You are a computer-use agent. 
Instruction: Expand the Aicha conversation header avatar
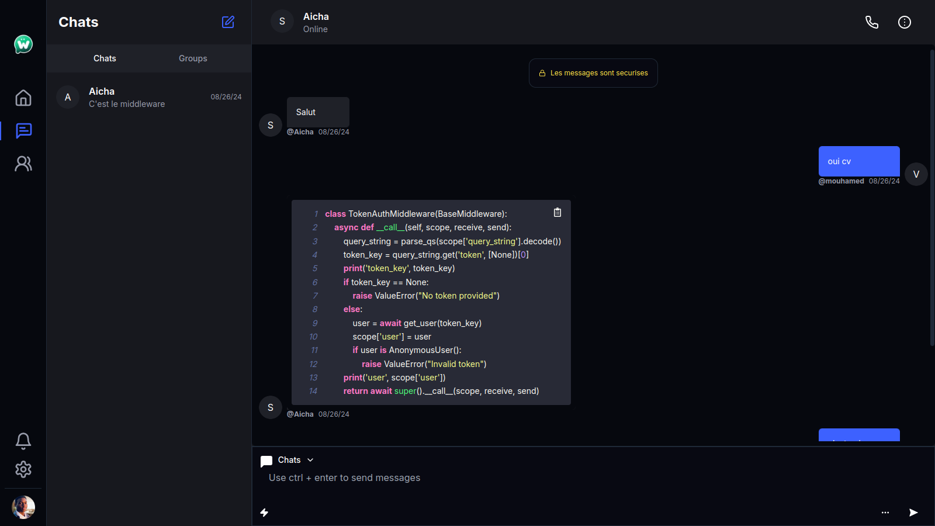pos(282,21)
